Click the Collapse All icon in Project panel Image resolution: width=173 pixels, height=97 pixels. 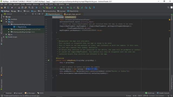point(36,14)
